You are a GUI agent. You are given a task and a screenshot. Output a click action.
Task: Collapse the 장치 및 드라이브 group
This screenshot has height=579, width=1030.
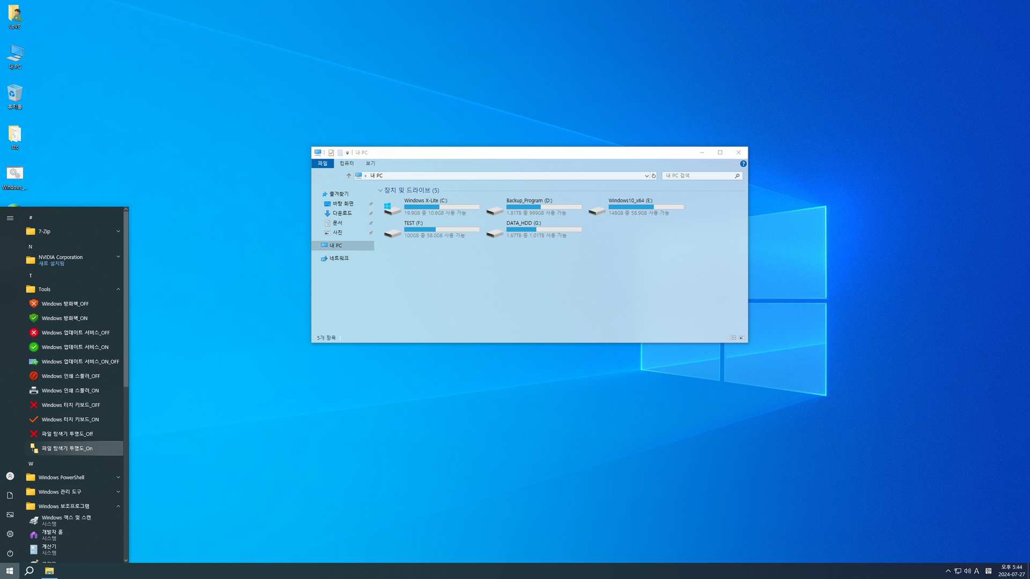click(x=380, y=190)
